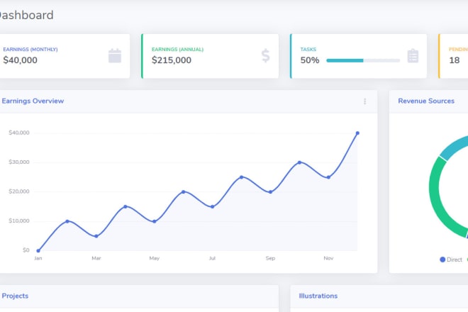Click the Direct legend dot
468x312 pixels.
click(442, 260)
